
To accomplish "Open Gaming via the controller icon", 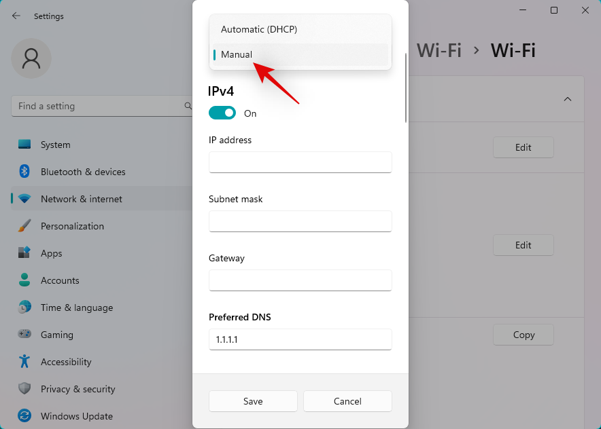I will (23, 335).
